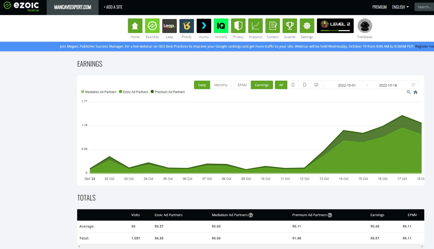Open the Awards trophy icon
This screenshot has width=434, height=249.
(290, 26)
